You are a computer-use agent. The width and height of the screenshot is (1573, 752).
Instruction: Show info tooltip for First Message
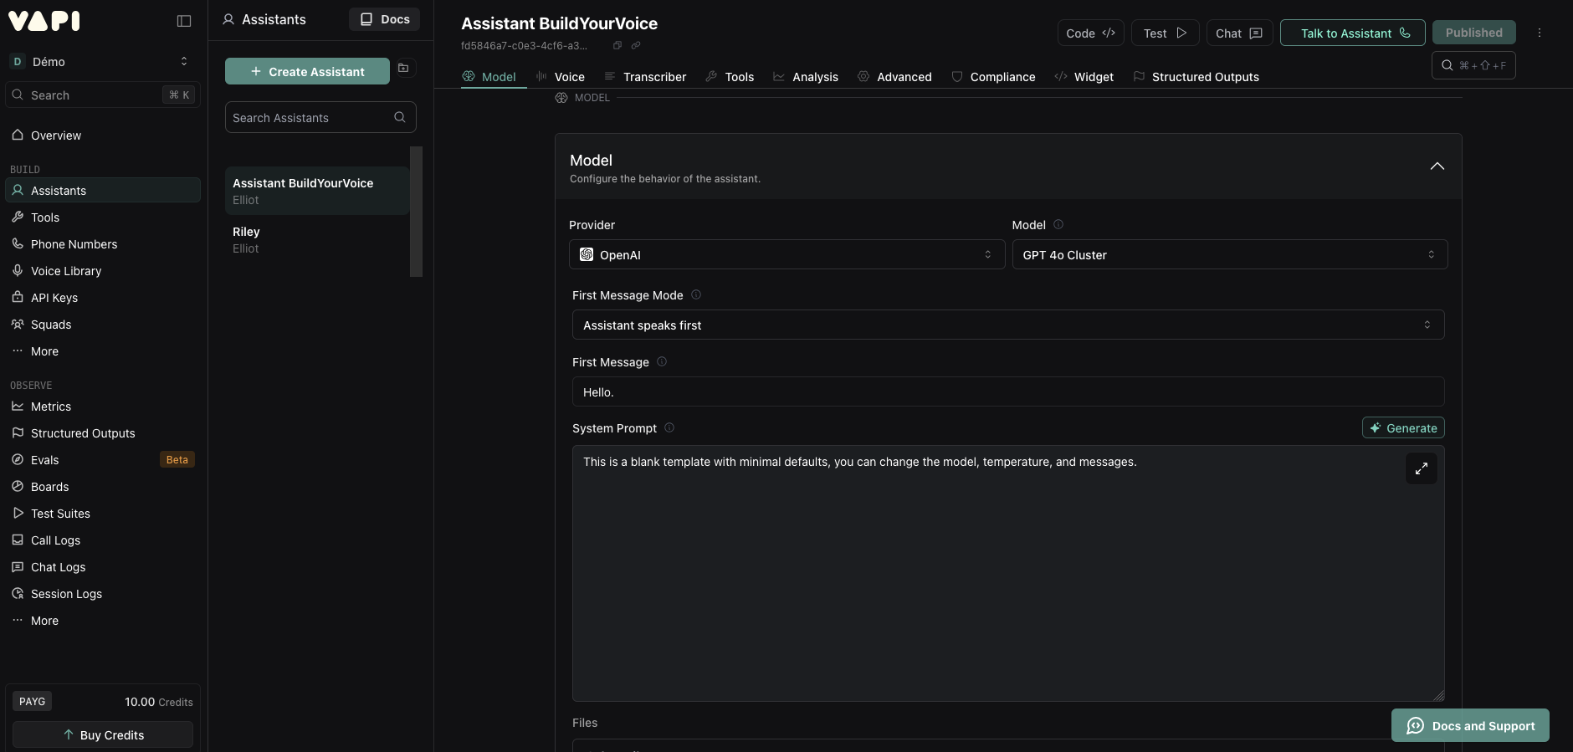point(662,361)
